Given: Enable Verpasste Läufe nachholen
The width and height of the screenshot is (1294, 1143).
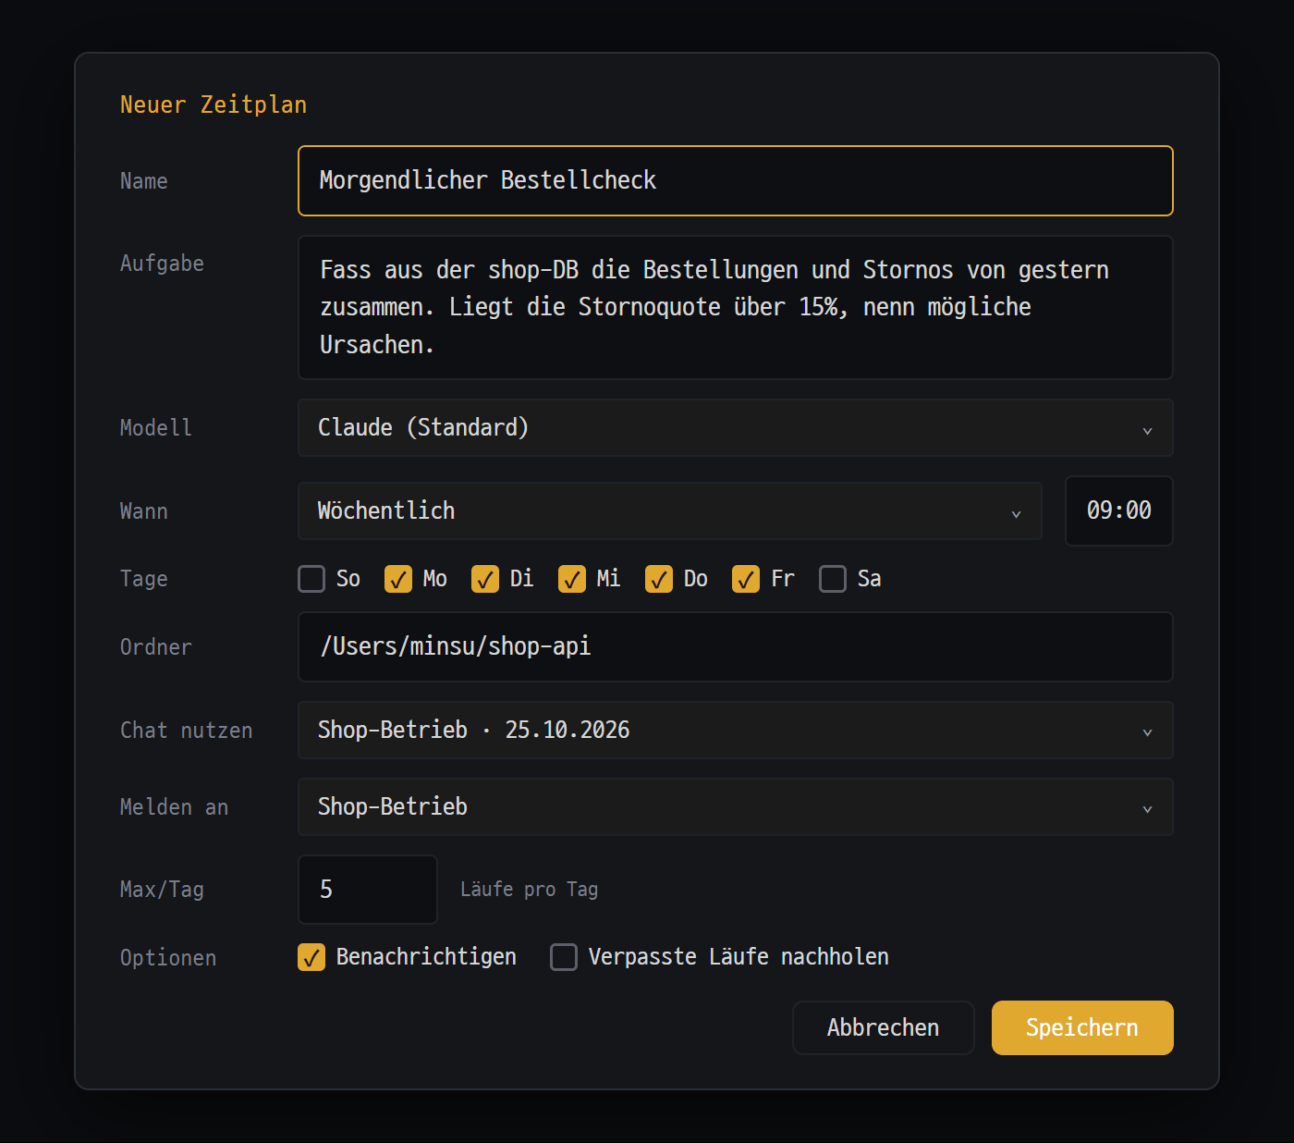Looking at the screenshot, I should click(x=564, y=957).
